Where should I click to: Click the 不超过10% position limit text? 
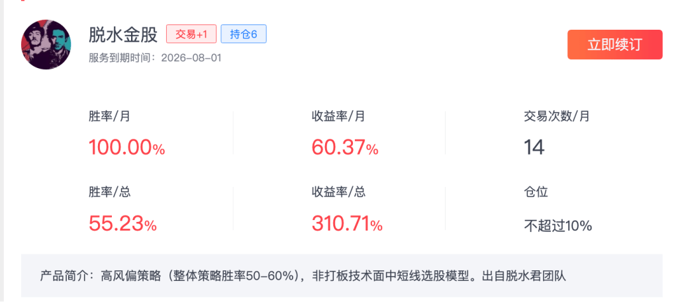[x=557, y=225]
